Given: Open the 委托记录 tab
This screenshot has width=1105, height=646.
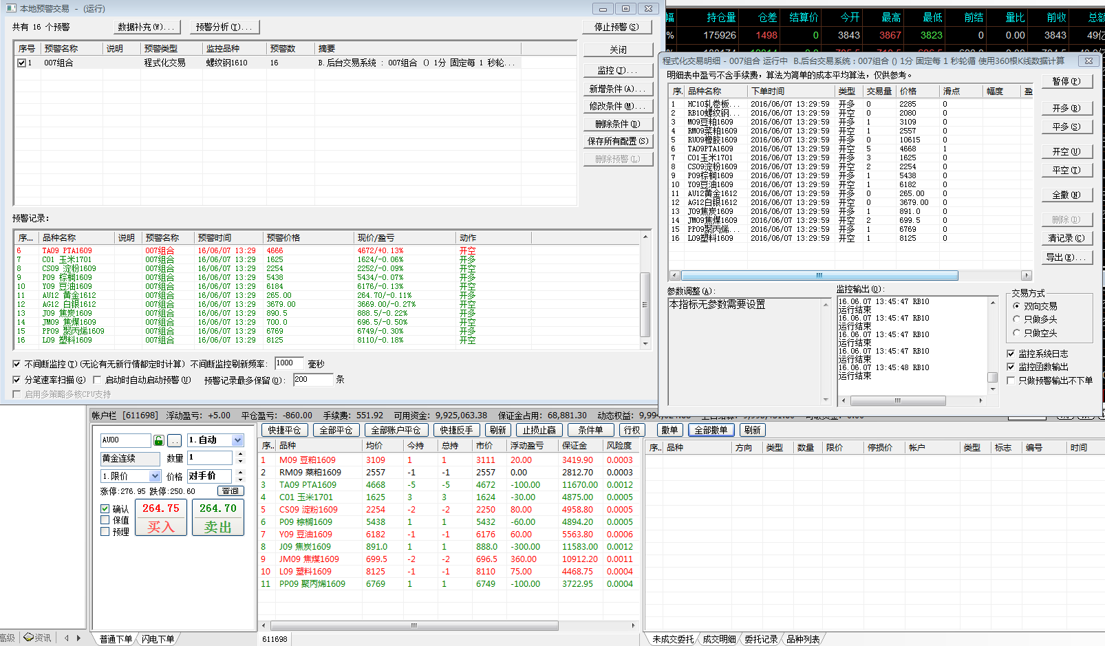Looking at the screenshot, I should 761,639.
